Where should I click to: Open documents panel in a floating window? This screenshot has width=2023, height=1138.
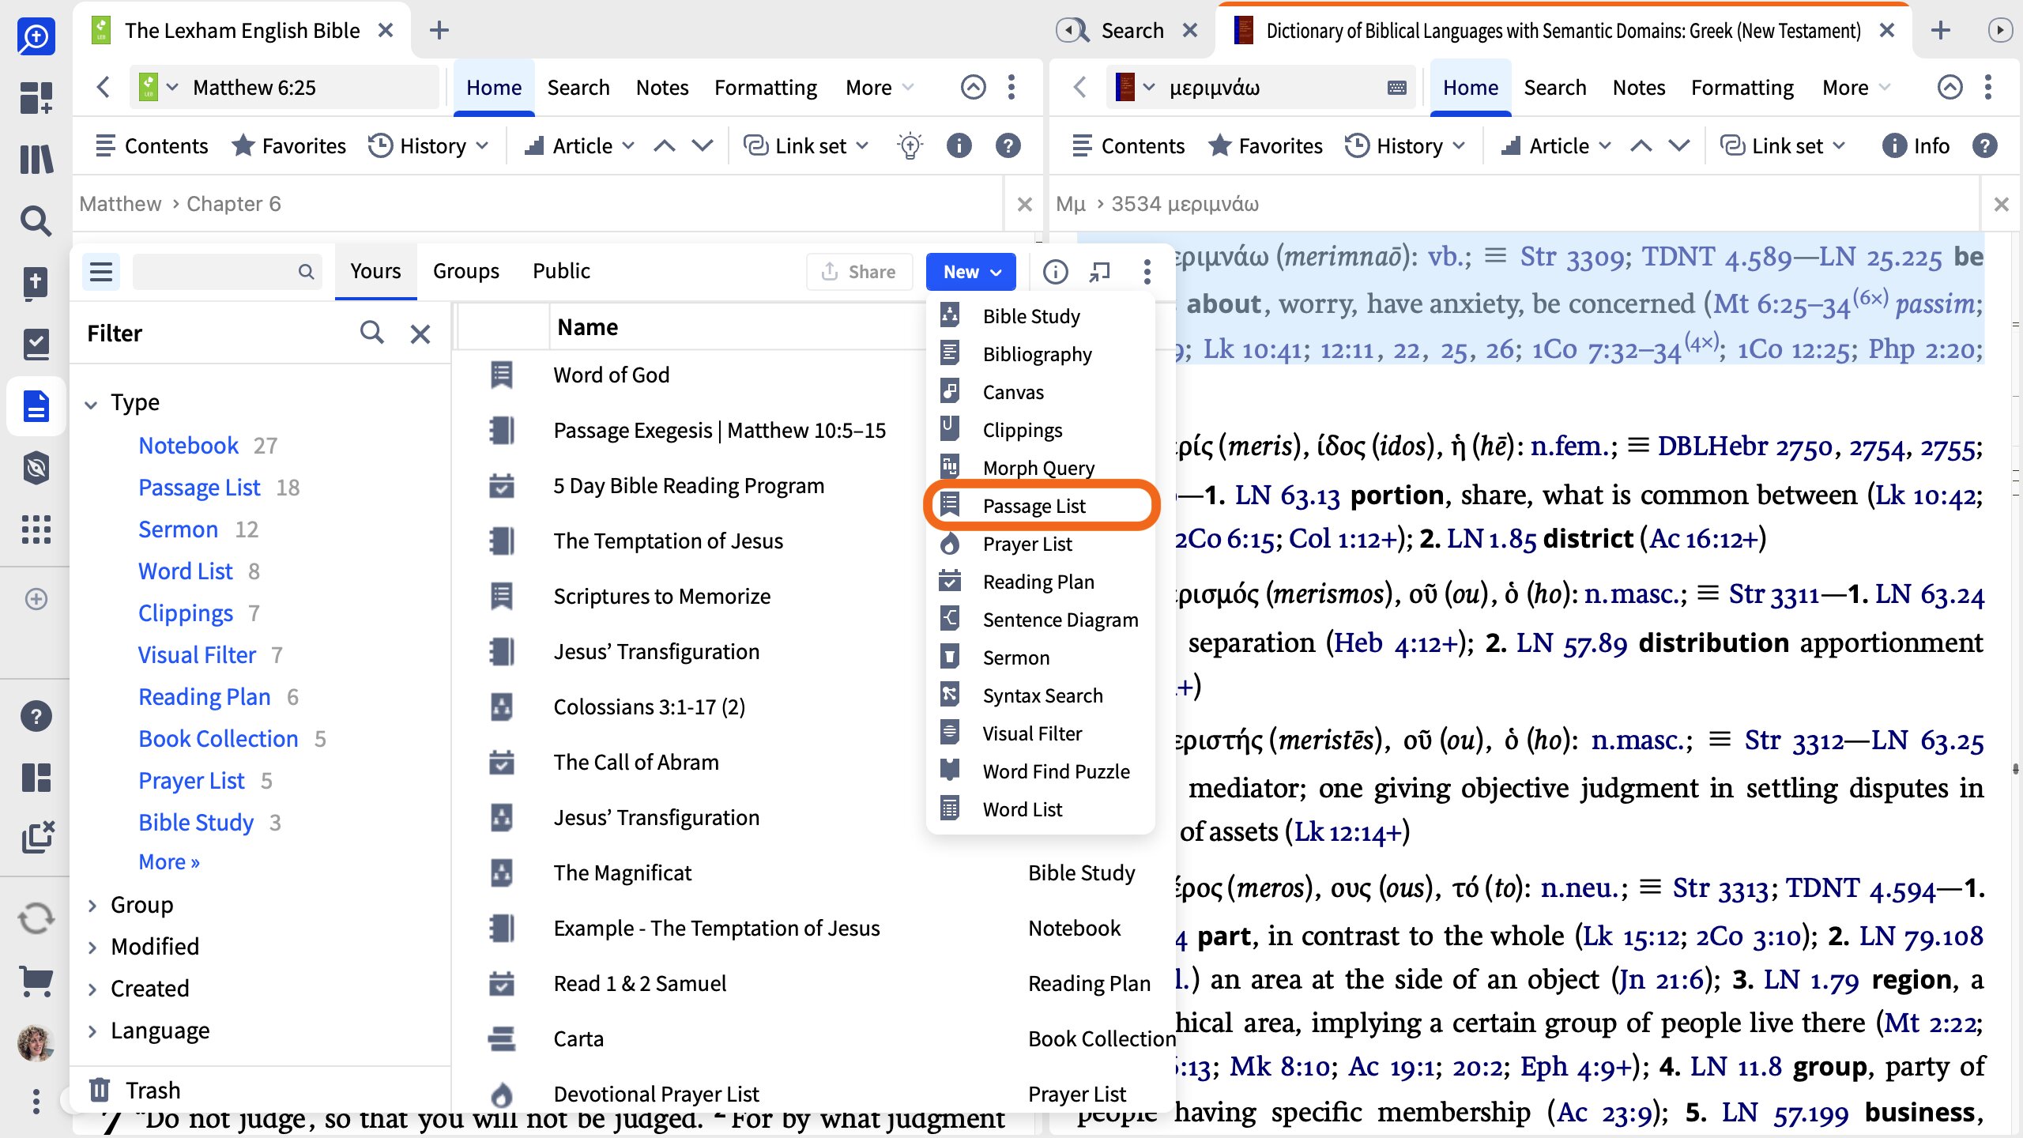[1100, 272]
